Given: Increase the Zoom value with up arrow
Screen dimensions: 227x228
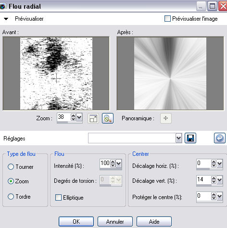Looking at the screenshot, I should coord(73,115).
